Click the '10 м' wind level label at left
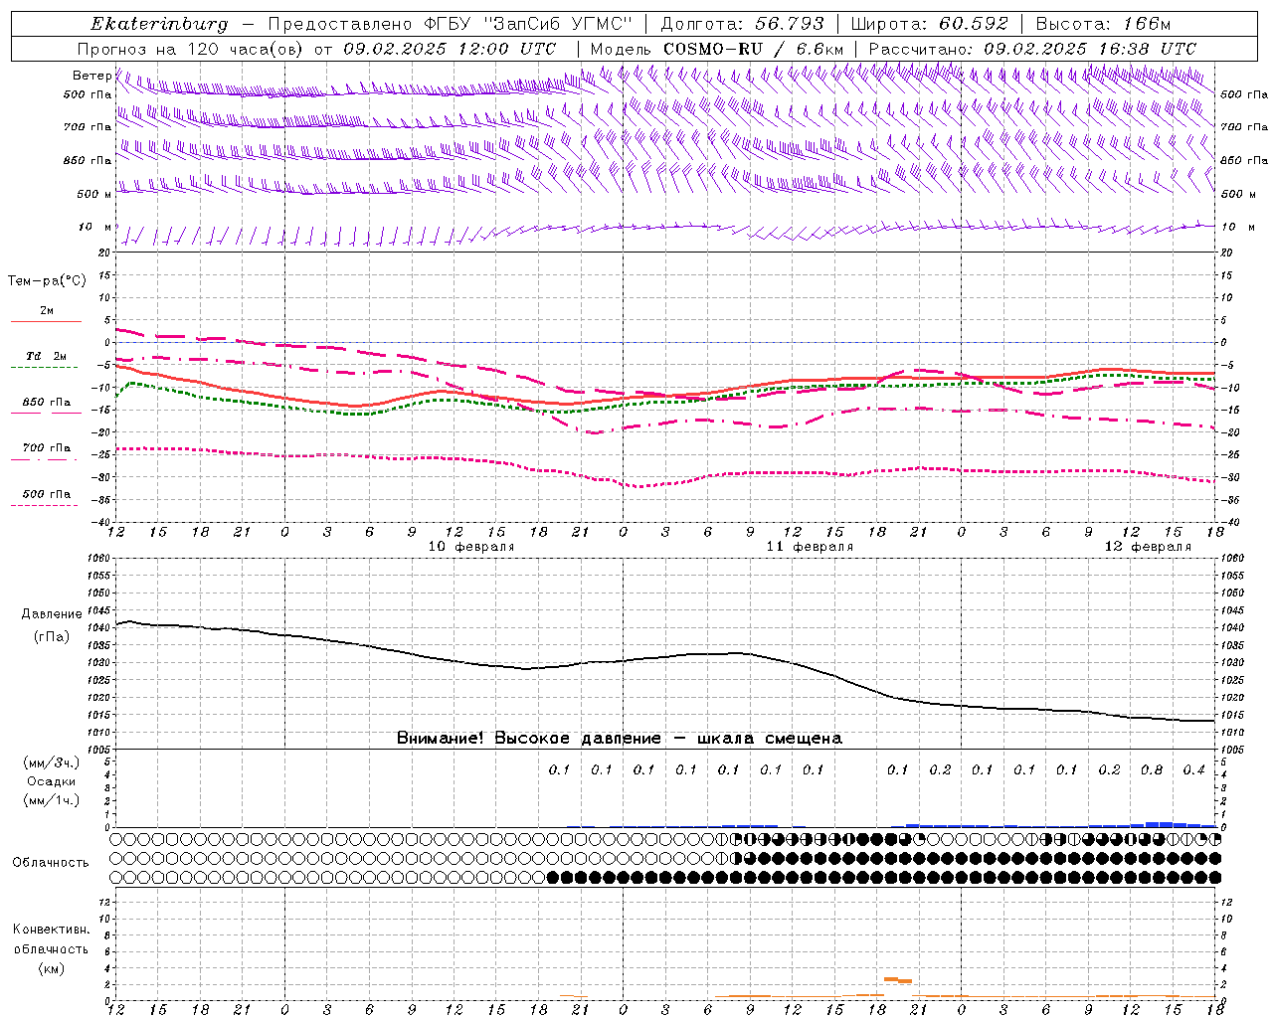1273x1018 pixels. pos(94,227)
